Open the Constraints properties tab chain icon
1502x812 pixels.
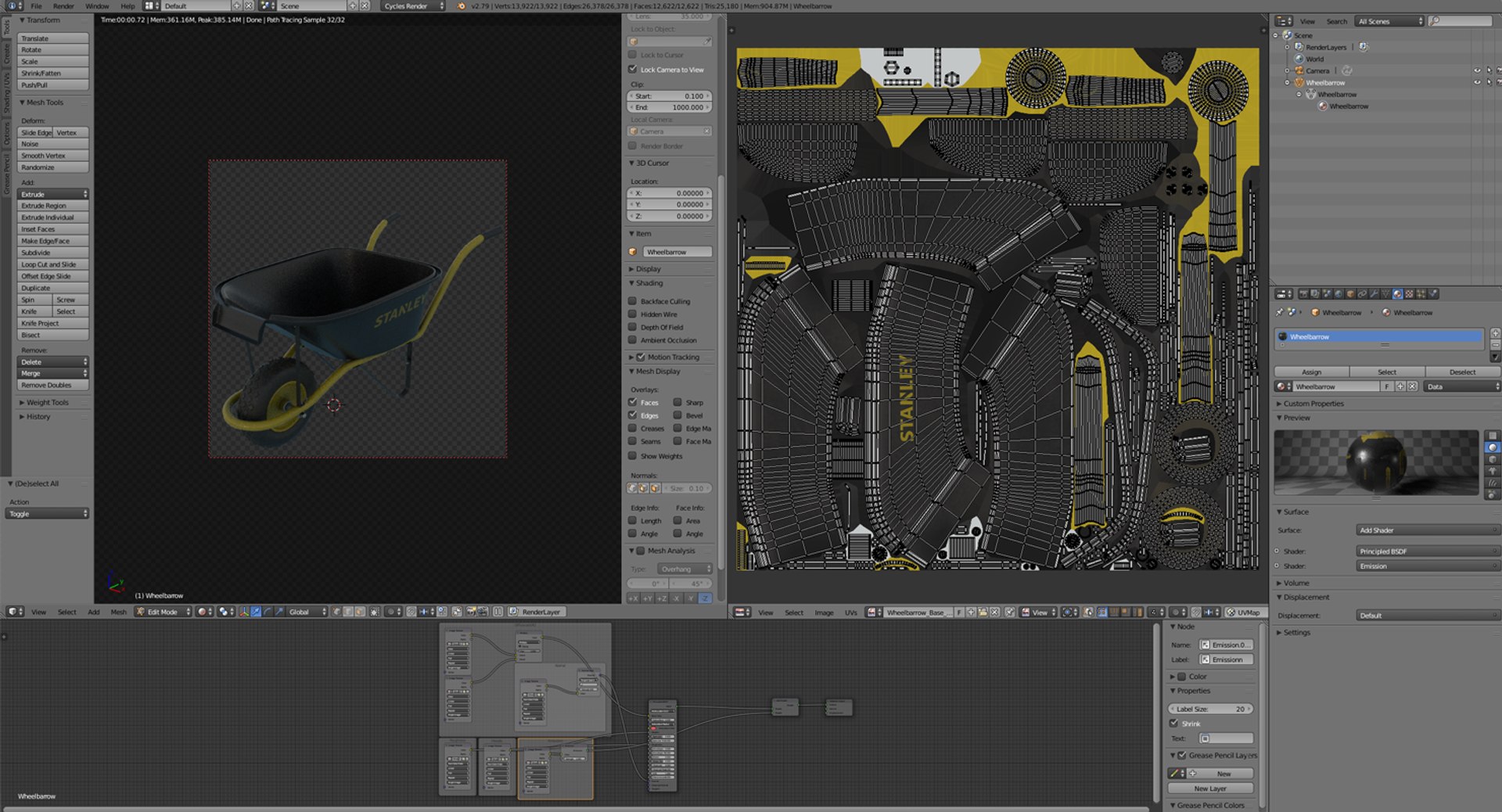point(1362,294)
